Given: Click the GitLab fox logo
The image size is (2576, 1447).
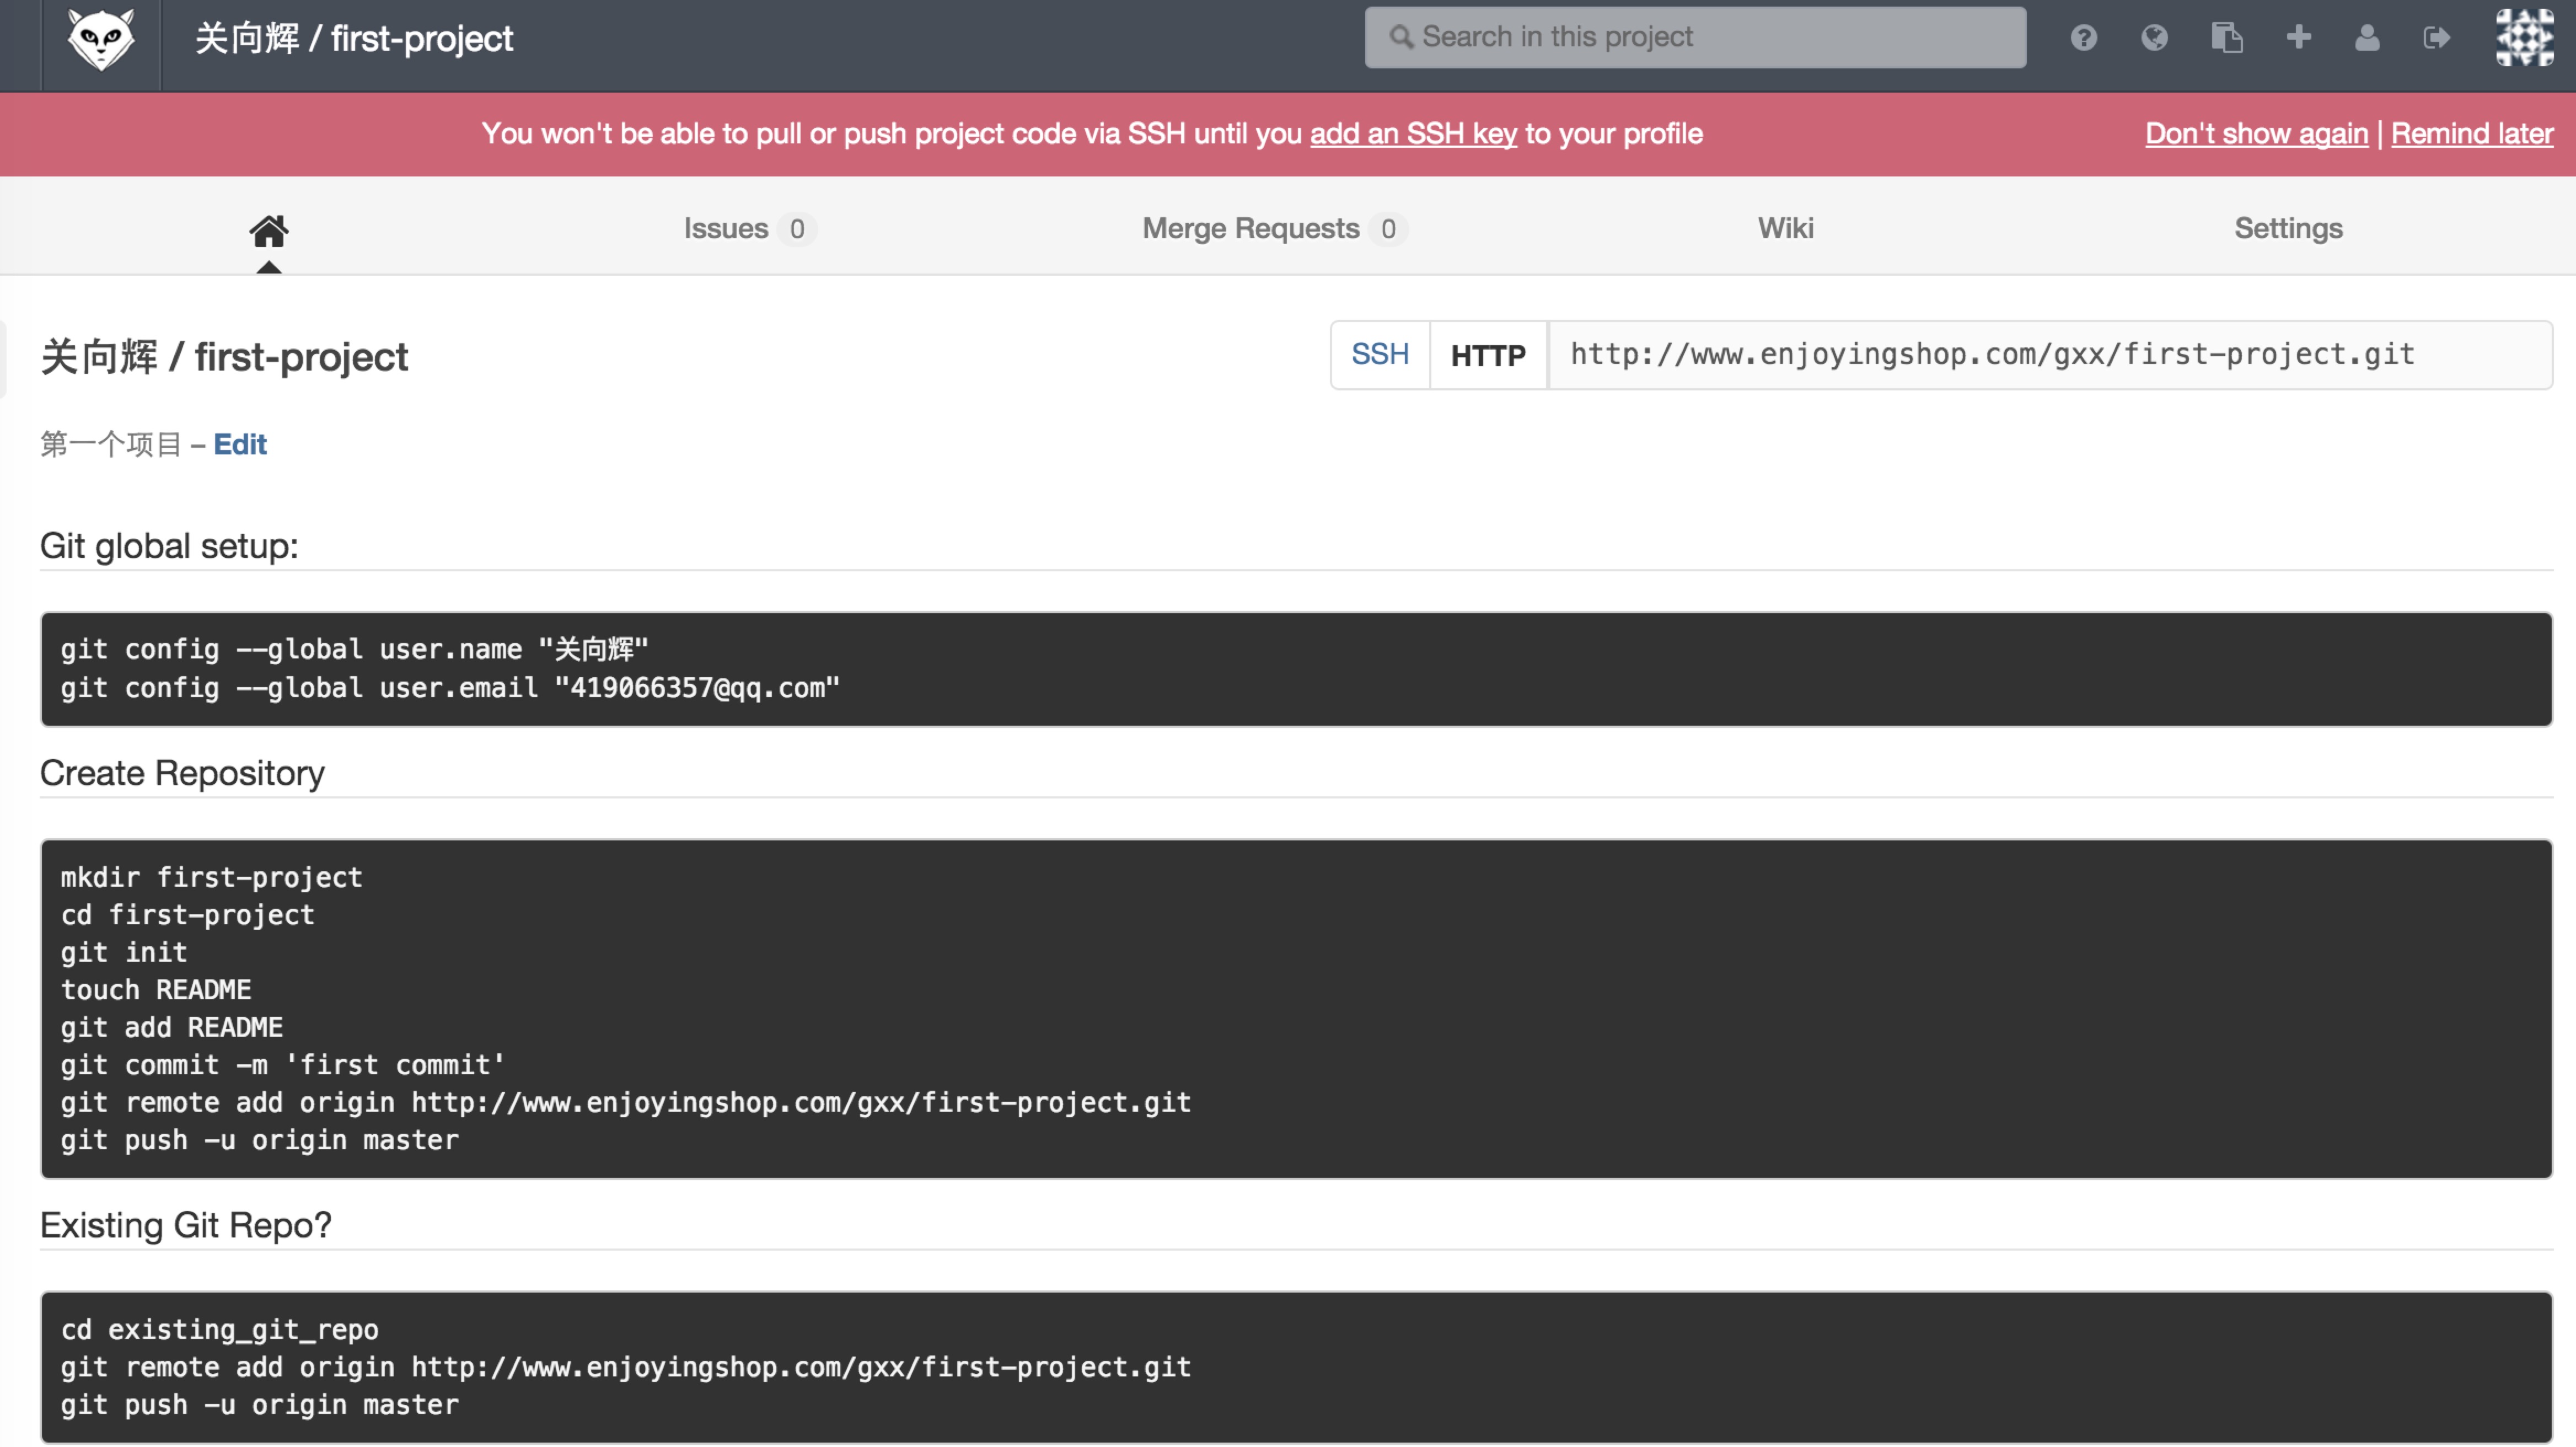Looking at the screenshot, I should pos(101,40).
